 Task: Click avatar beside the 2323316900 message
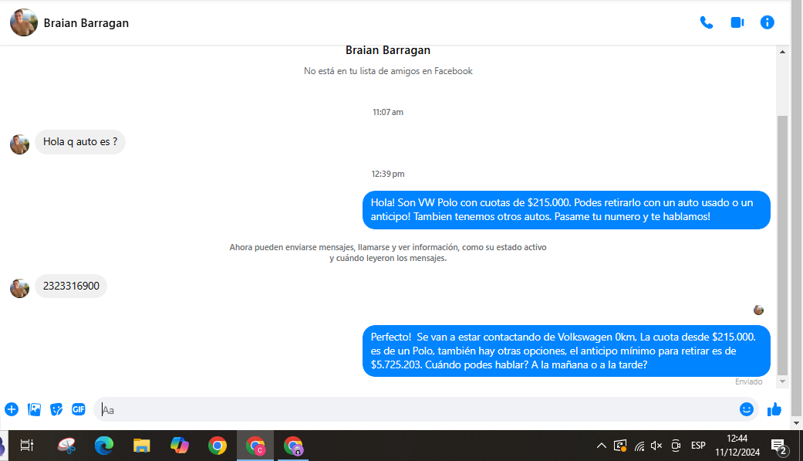click(19, 288)
